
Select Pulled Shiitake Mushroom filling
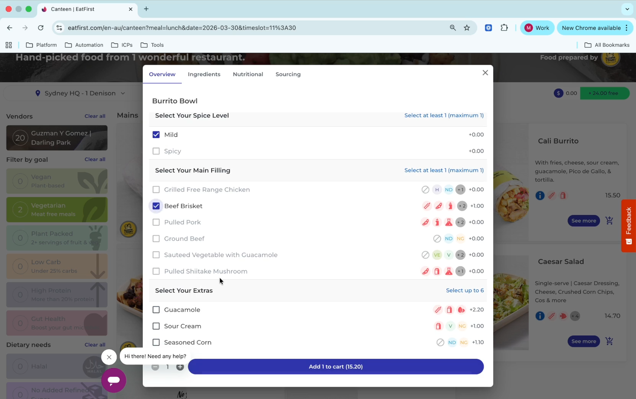tap(156, 271)
